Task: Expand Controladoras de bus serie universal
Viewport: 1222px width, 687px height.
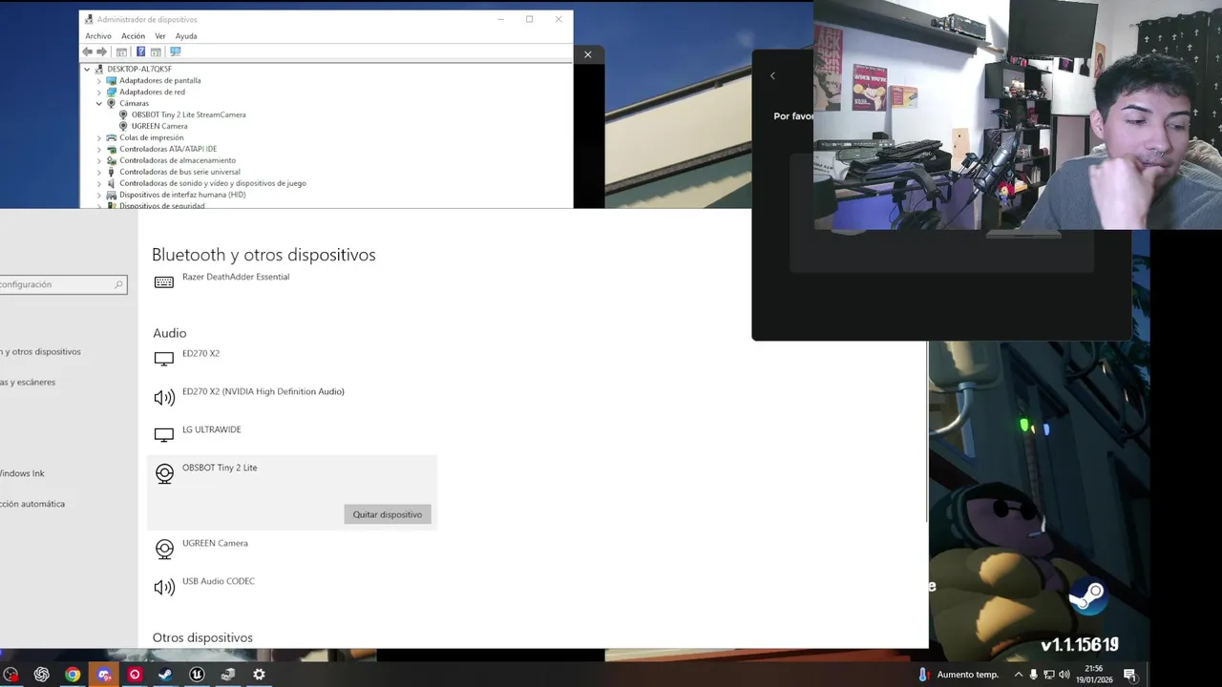Action: [x=98, y=172]
